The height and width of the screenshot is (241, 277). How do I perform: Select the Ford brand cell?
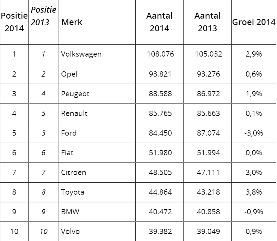[69, 133]
